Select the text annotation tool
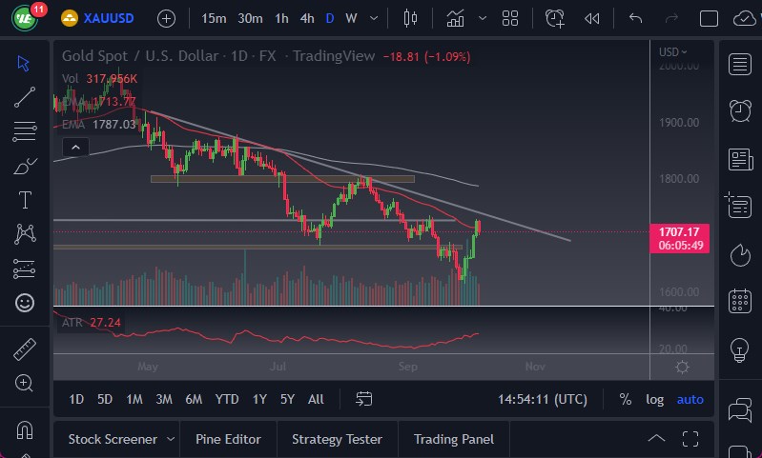The height and width of the screenshot is (458, 762). coord(25,199)
